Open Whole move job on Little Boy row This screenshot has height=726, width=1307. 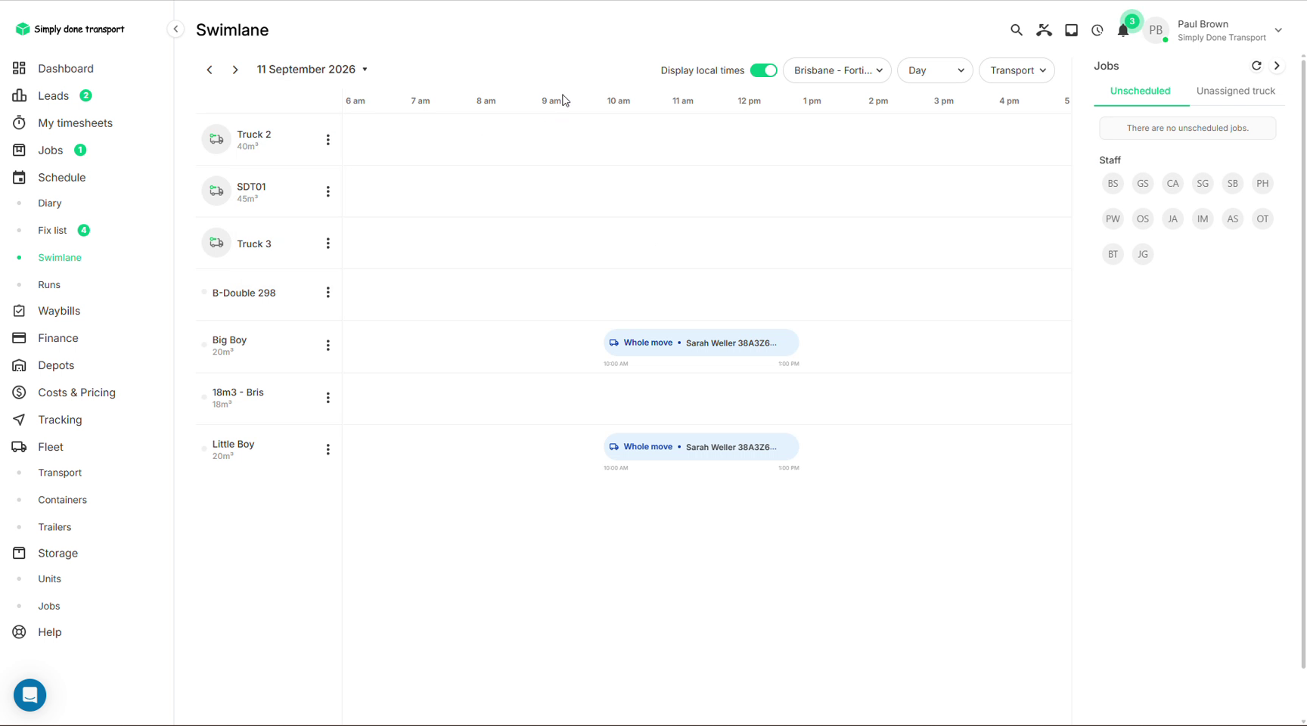(701, 447)
